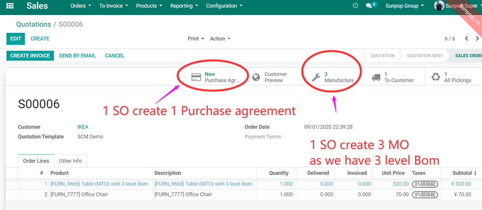Viewport: 482px width, 210px height.
Task: Click the Sales app title
Action: point(37,5)
